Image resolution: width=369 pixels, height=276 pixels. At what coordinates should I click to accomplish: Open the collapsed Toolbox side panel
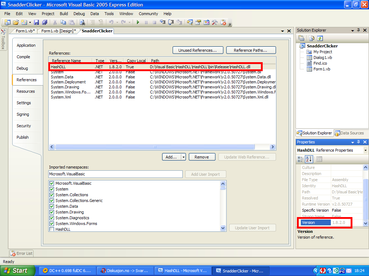click(x=3, y=39)
